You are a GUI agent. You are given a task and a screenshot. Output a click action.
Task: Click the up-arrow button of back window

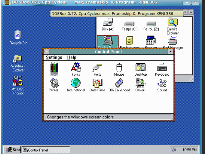(x=191, y=12)
